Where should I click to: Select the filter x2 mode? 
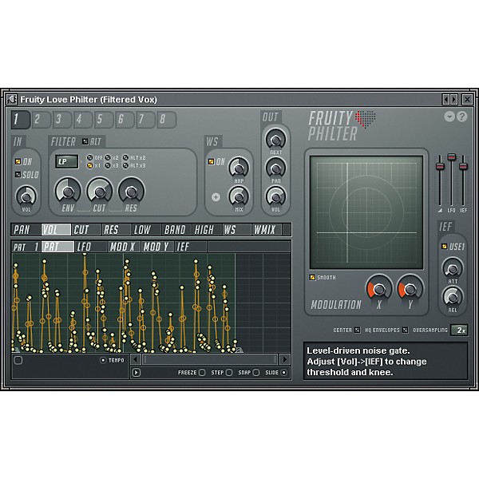coord(108,157)
